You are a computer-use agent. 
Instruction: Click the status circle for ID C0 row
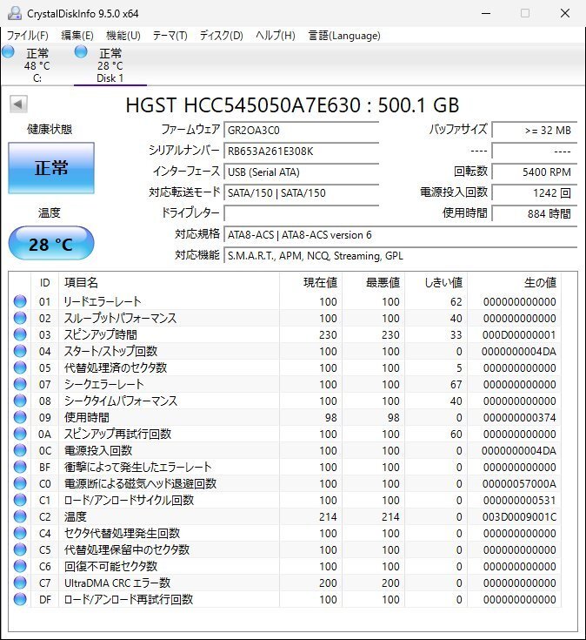(20, 483)
